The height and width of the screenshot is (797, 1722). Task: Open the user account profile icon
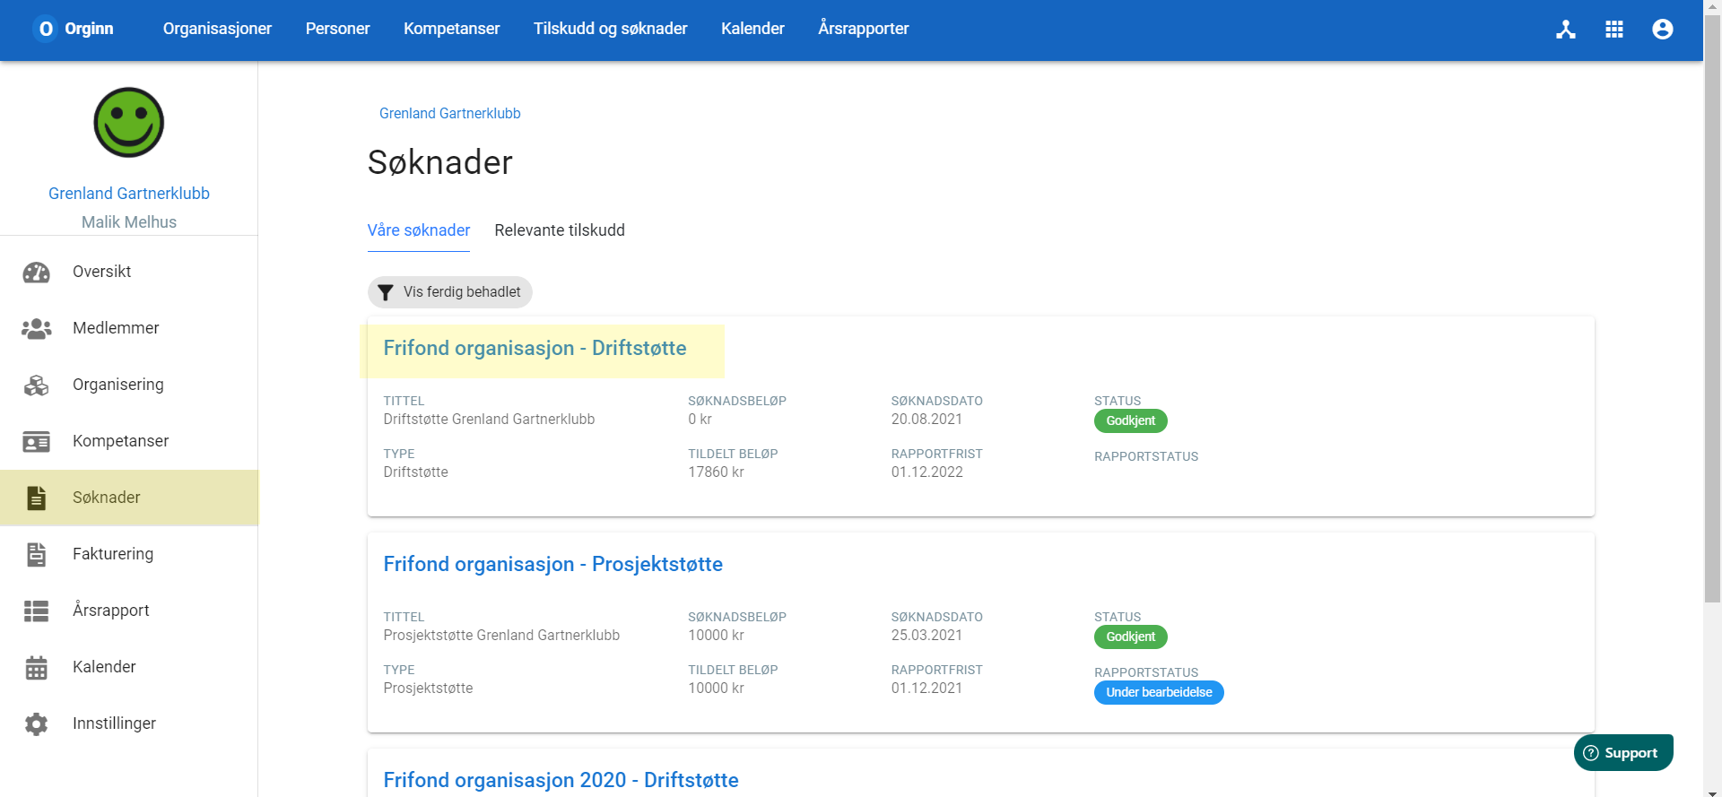[x=1663, y=30]
